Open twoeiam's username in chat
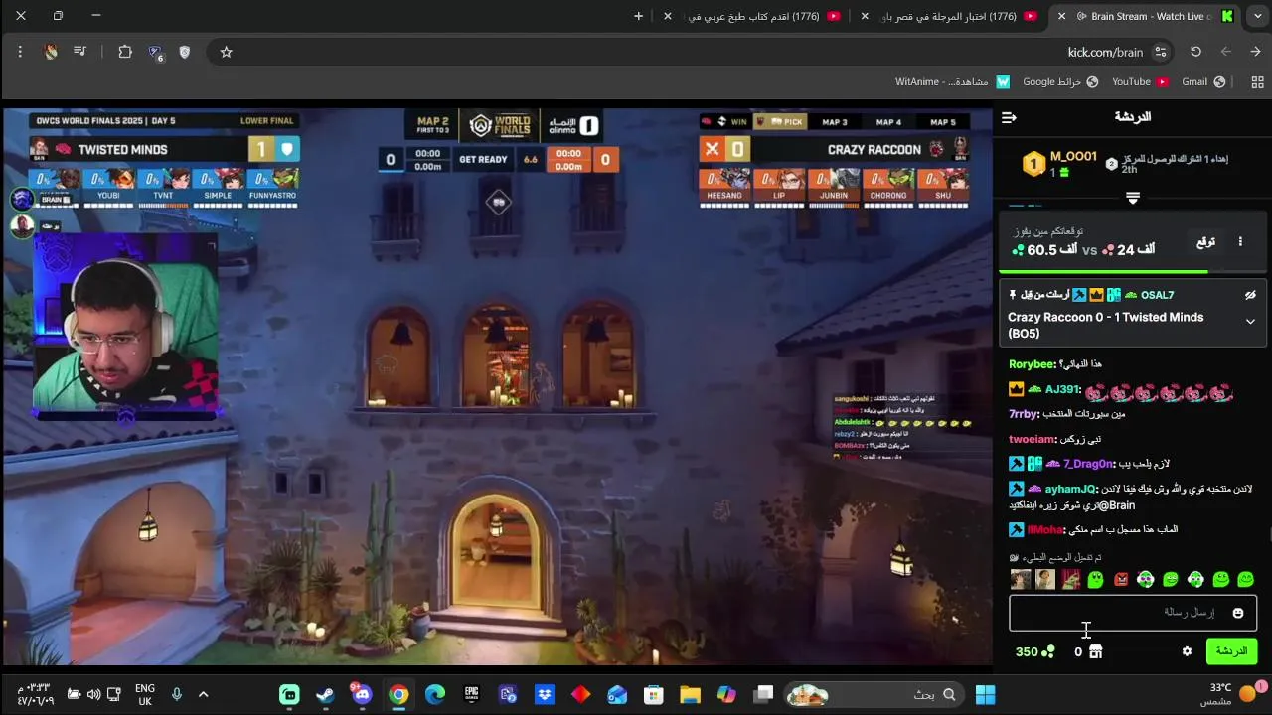 [1032, 439]
